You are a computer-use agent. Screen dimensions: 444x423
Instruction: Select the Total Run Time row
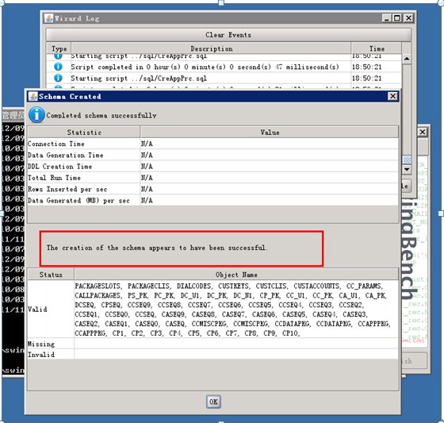click(213, 178)
